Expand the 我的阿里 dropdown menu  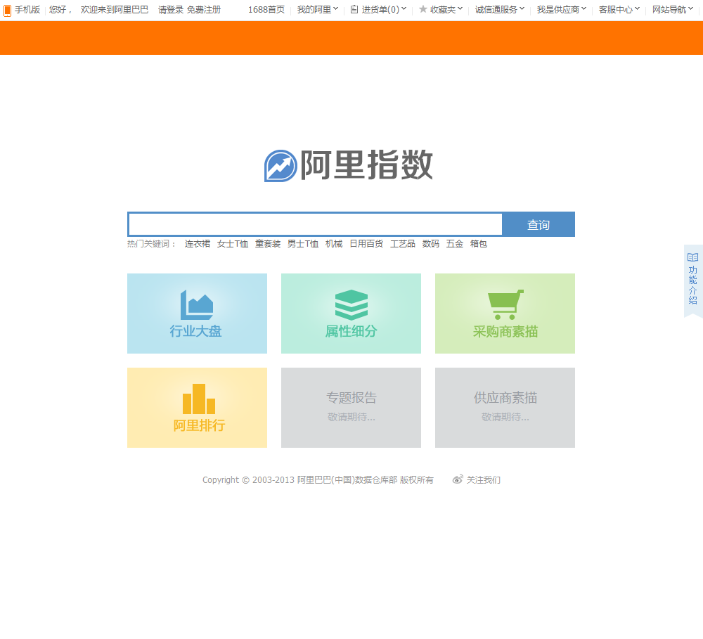pyautogui.click(x=318, y=10)
